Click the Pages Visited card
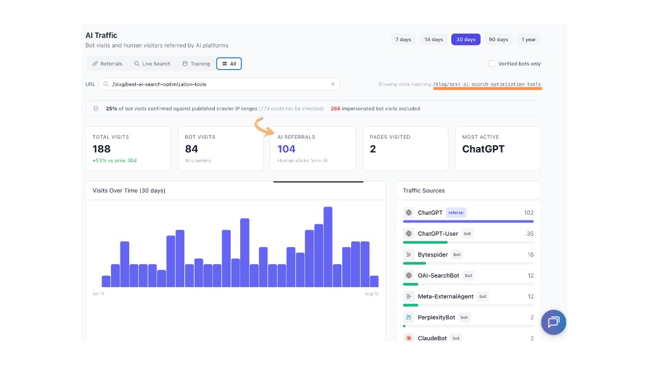 click(405, 148)
